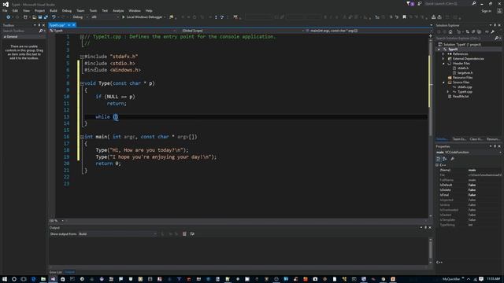Switch to Class View tab beside Solution Explorer
The height and width of the screenshot is (283, 504).
click(476, 139)
